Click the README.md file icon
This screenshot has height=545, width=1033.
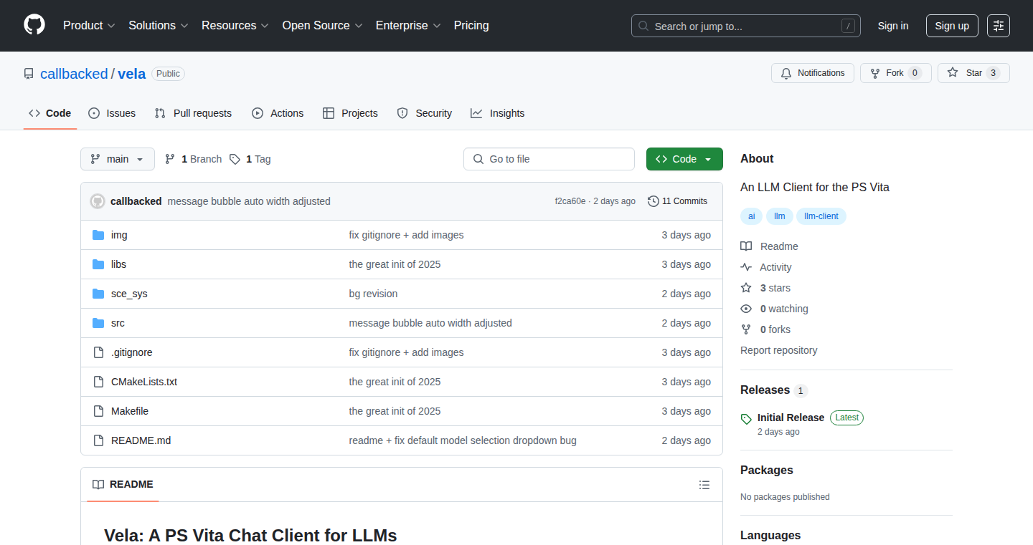[x=98, y=440]
